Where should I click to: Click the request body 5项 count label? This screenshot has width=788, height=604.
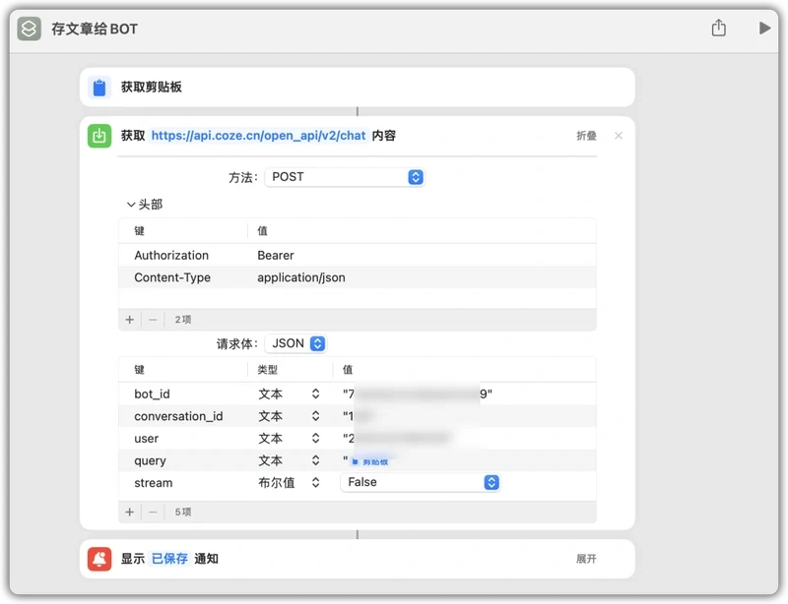[183, 513]
